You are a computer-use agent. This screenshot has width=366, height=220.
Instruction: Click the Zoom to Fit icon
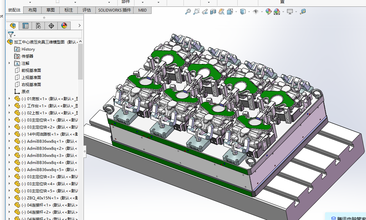(x=188, y=12)
